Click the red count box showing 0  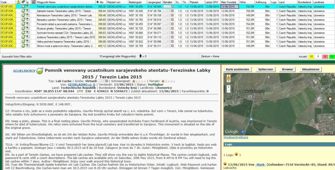pos(325,57)
